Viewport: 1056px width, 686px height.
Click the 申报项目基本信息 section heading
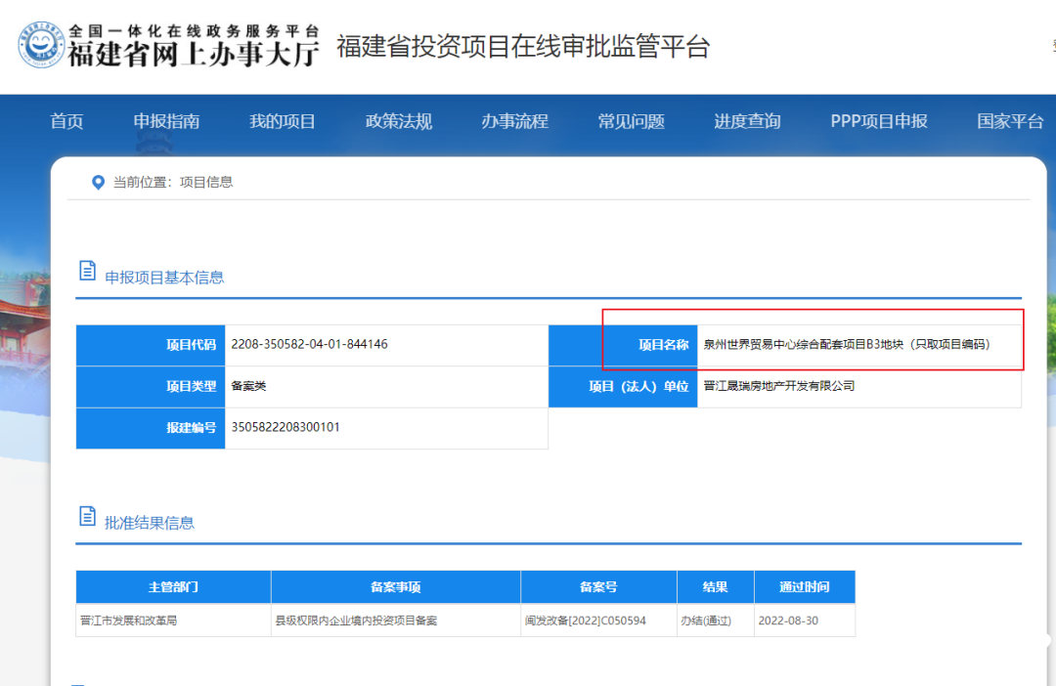pos(164,278)
